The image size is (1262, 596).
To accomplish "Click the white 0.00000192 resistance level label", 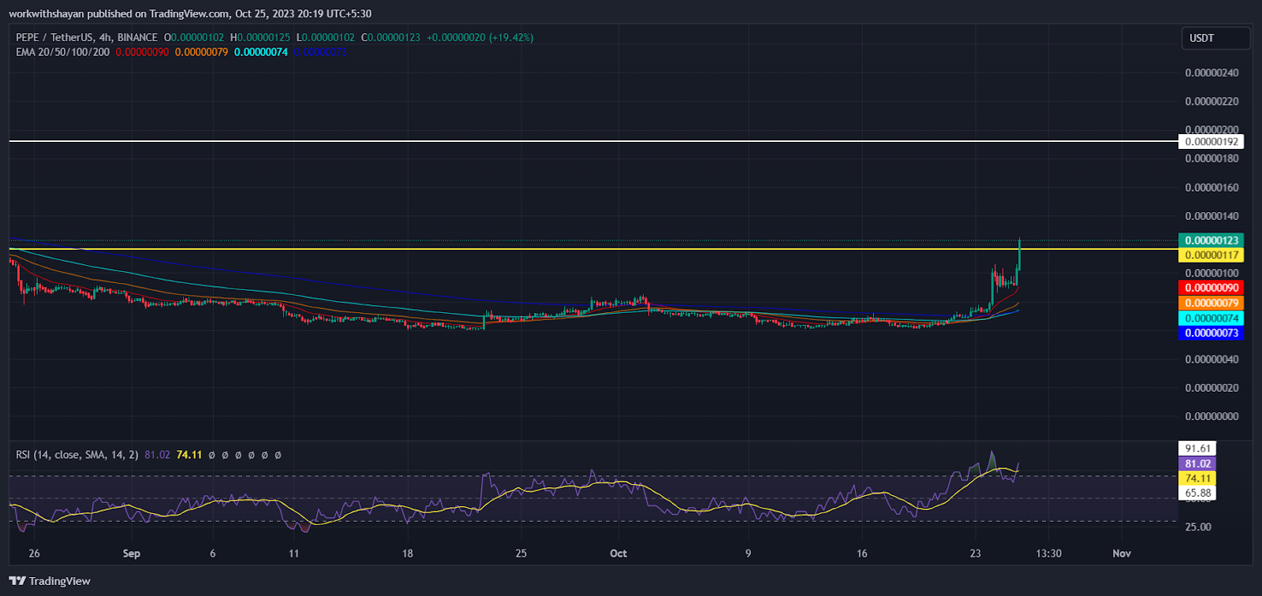I will [x=1211, y=142].
